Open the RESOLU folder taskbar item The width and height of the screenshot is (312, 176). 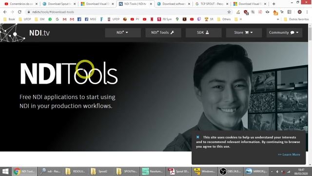76,171
